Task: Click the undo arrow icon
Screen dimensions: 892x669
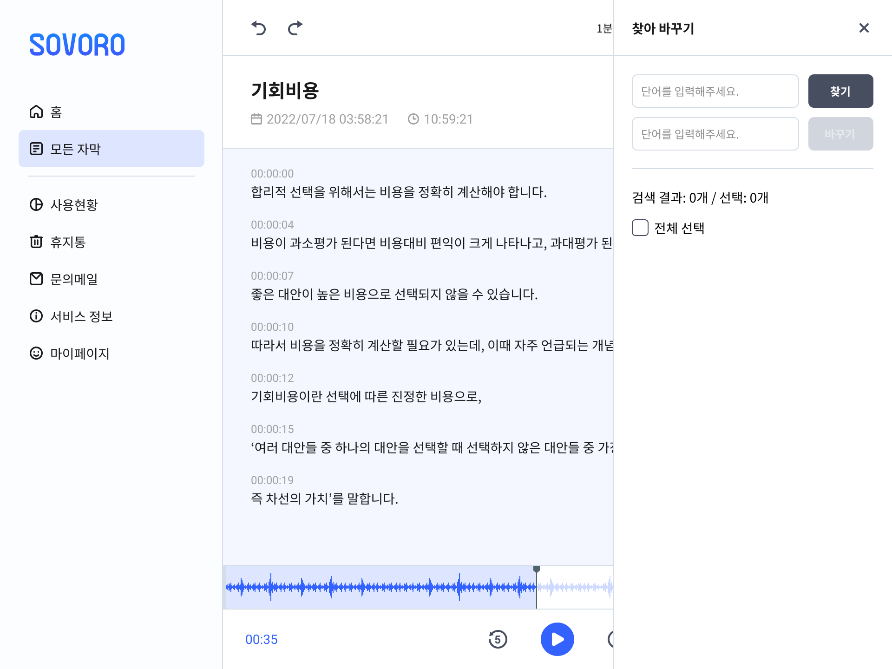Action: [x=259, y=28]
